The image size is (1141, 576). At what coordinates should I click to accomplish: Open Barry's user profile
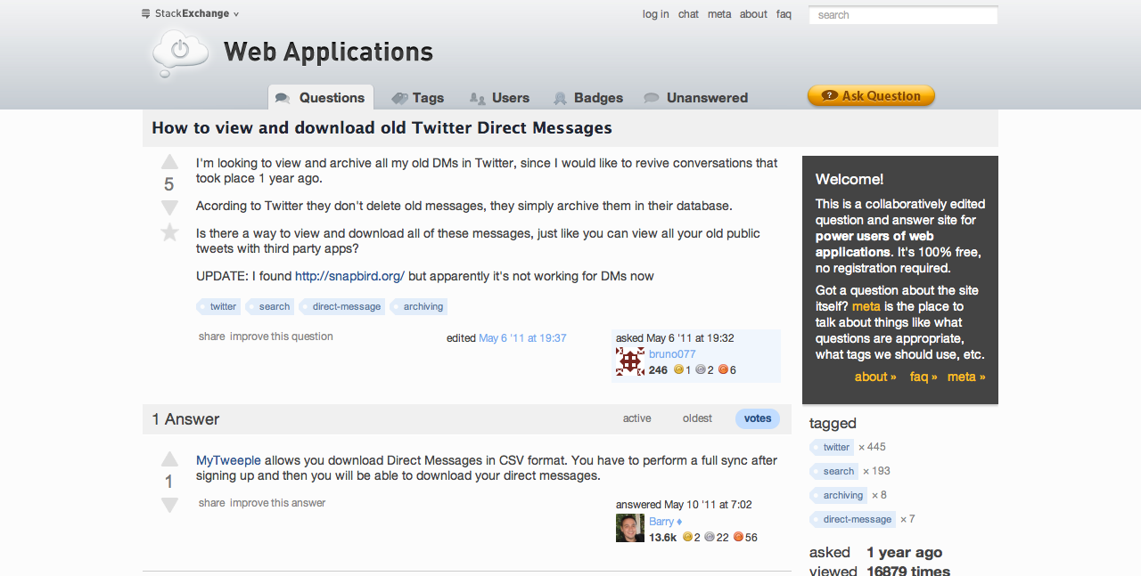[661, 522]
